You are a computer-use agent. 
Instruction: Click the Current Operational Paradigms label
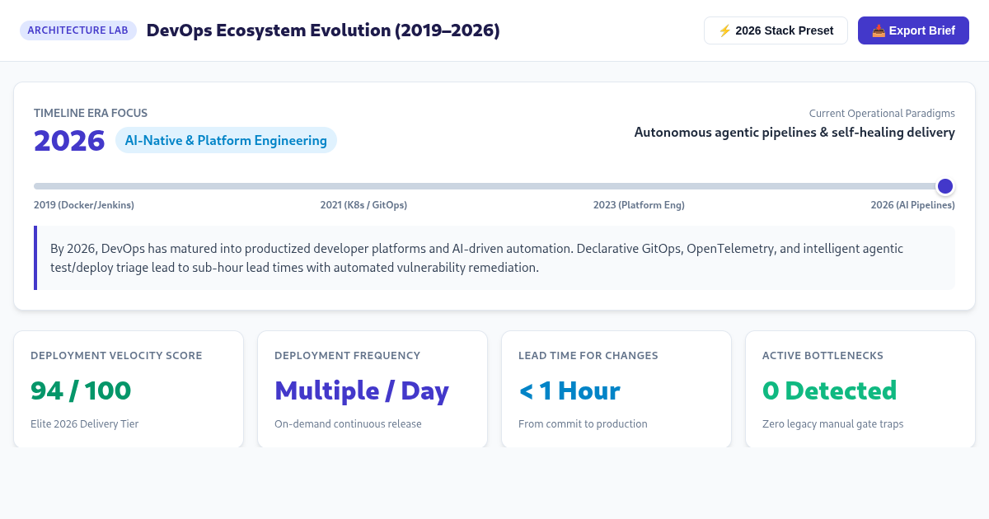tap(882, 114)
